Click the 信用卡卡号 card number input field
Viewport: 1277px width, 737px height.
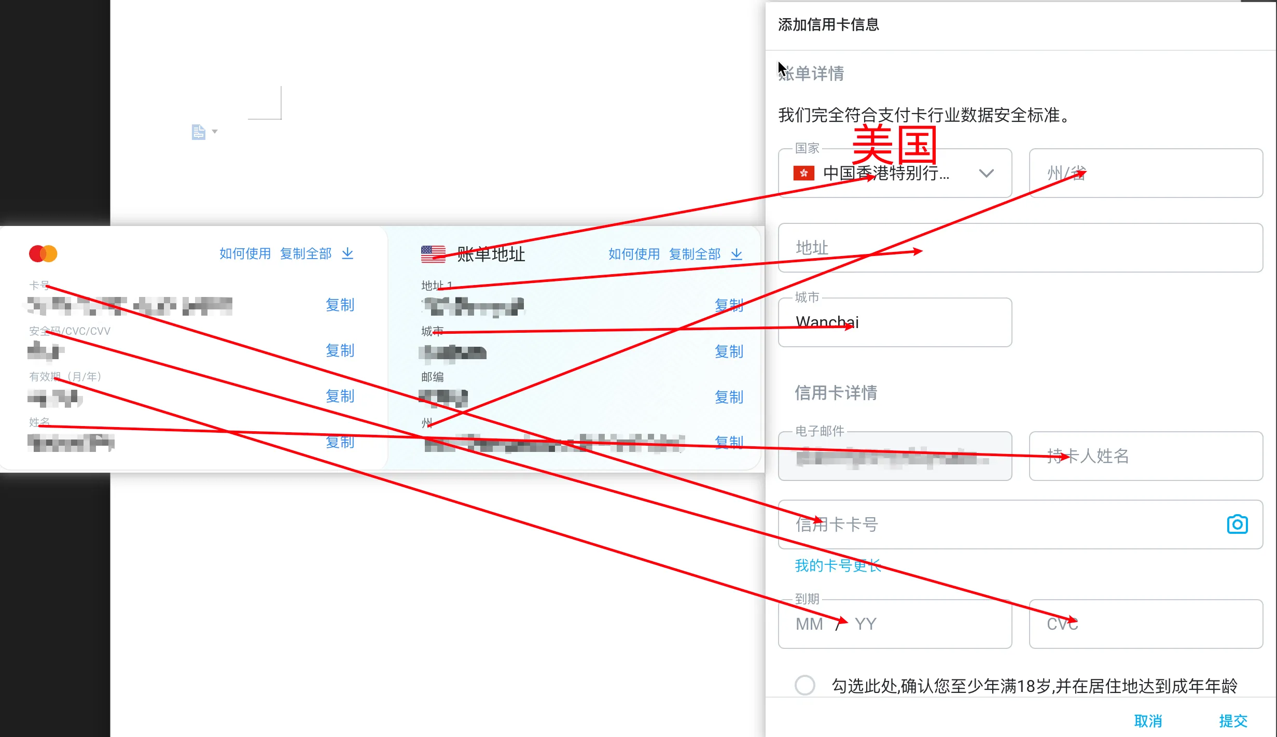1020,524
